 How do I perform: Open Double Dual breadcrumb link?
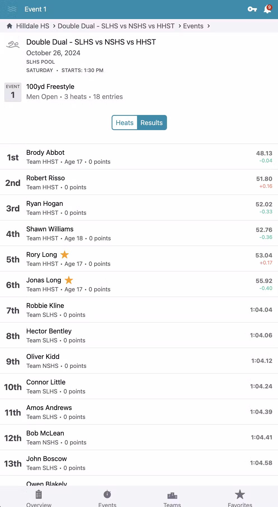(x=116, y=26)
